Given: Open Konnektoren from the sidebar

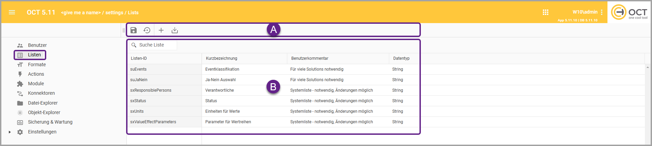Looking at the screenshot, I should point(41,93).
